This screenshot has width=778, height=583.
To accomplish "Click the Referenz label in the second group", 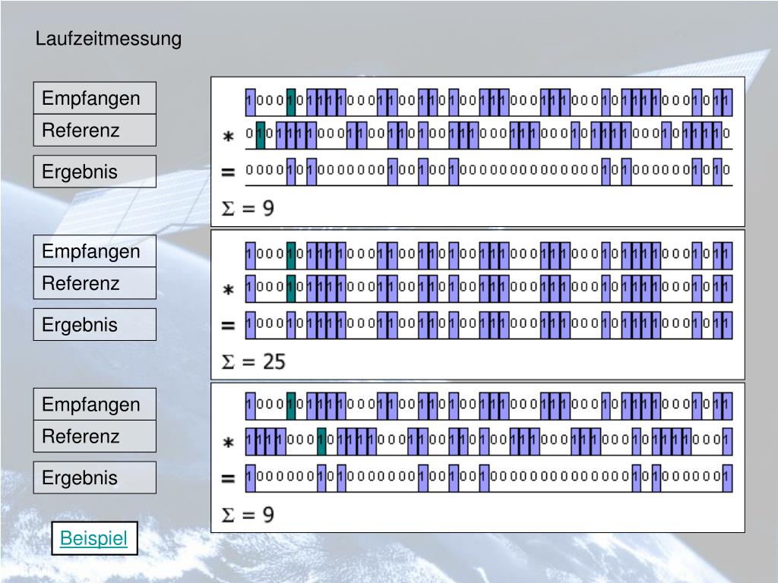I will click(95, 284).
